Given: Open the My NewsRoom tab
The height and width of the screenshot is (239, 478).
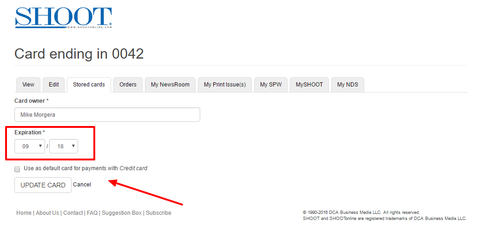Looking at the screenshot, I should point(170,85).
